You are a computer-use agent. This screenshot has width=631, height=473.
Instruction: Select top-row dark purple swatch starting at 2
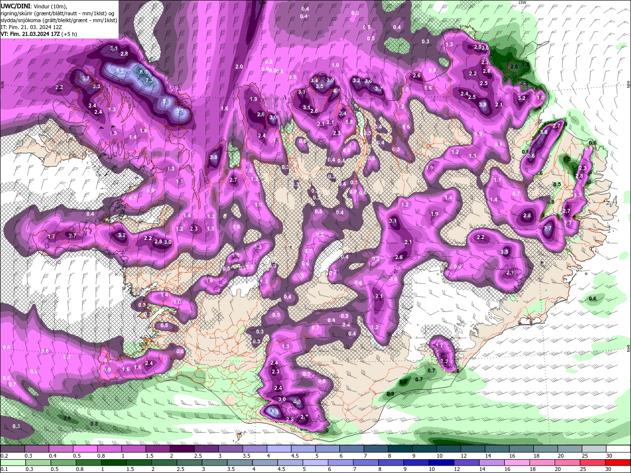click(x=182, y=449)
